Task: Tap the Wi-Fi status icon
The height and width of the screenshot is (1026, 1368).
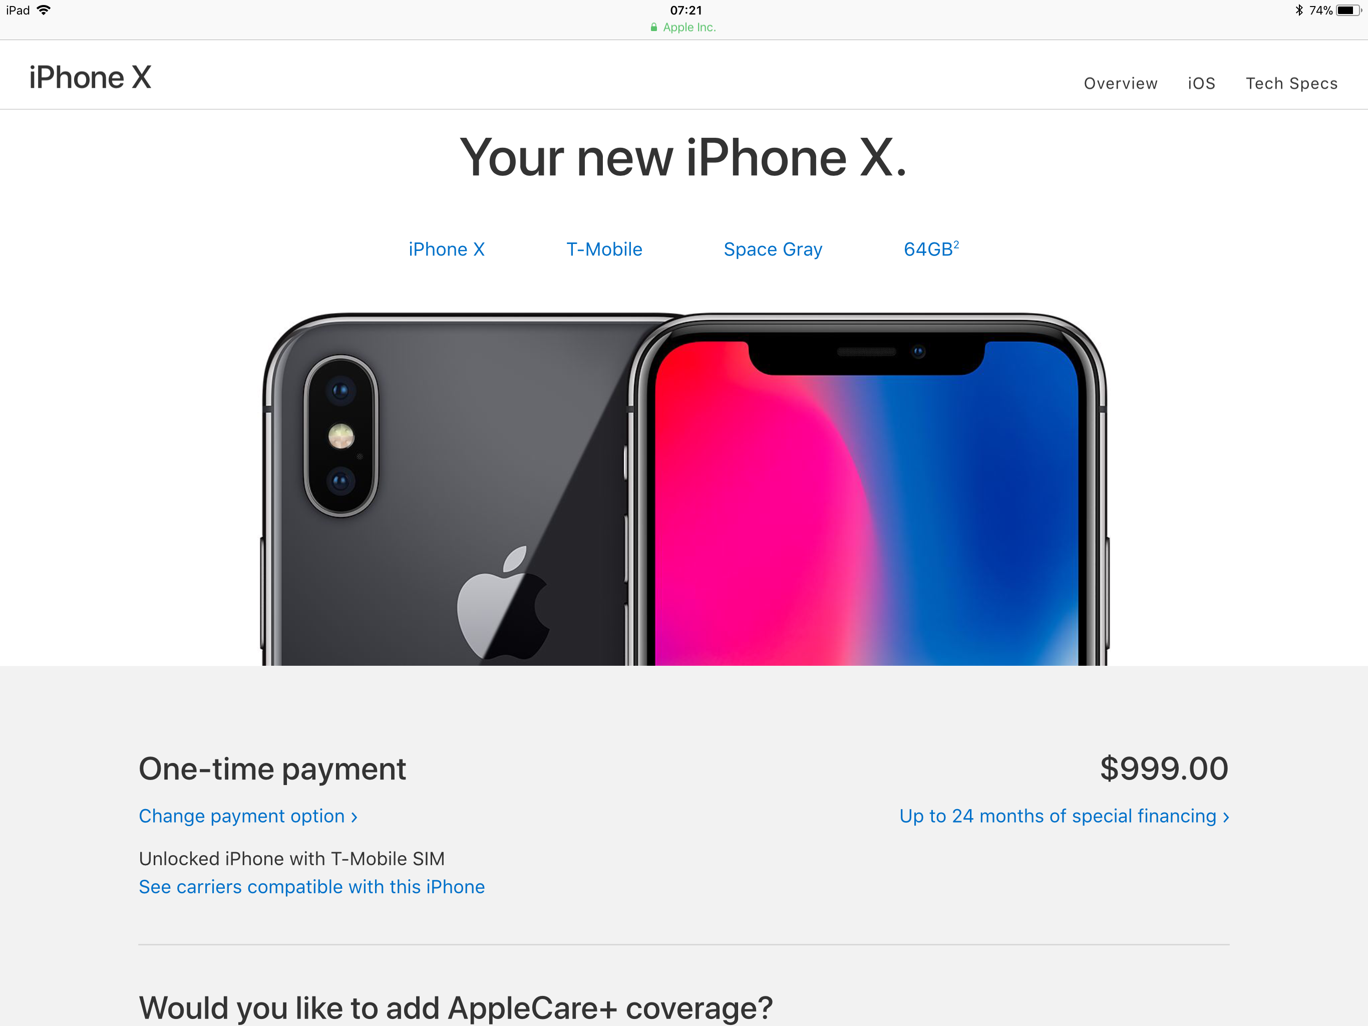Action: 44,10
